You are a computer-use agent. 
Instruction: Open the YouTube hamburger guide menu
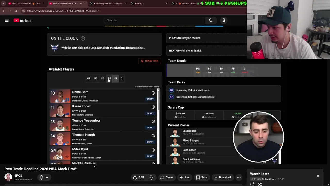(7, 20)
